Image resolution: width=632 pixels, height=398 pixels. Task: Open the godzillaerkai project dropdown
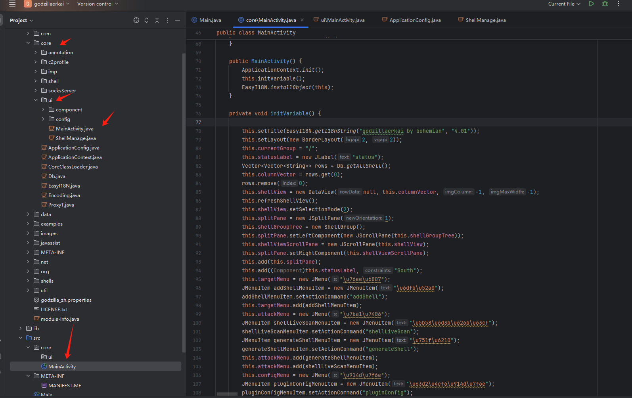click(x=52, y=4)
